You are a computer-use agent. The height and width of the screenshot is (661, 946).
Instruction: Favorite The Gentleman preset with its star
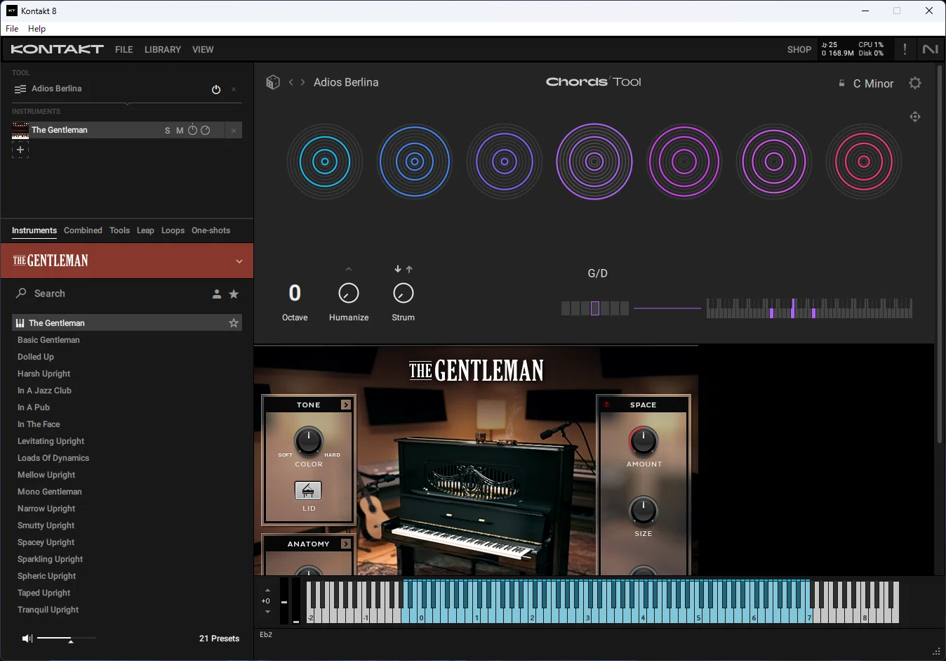[x=234, y=323]
